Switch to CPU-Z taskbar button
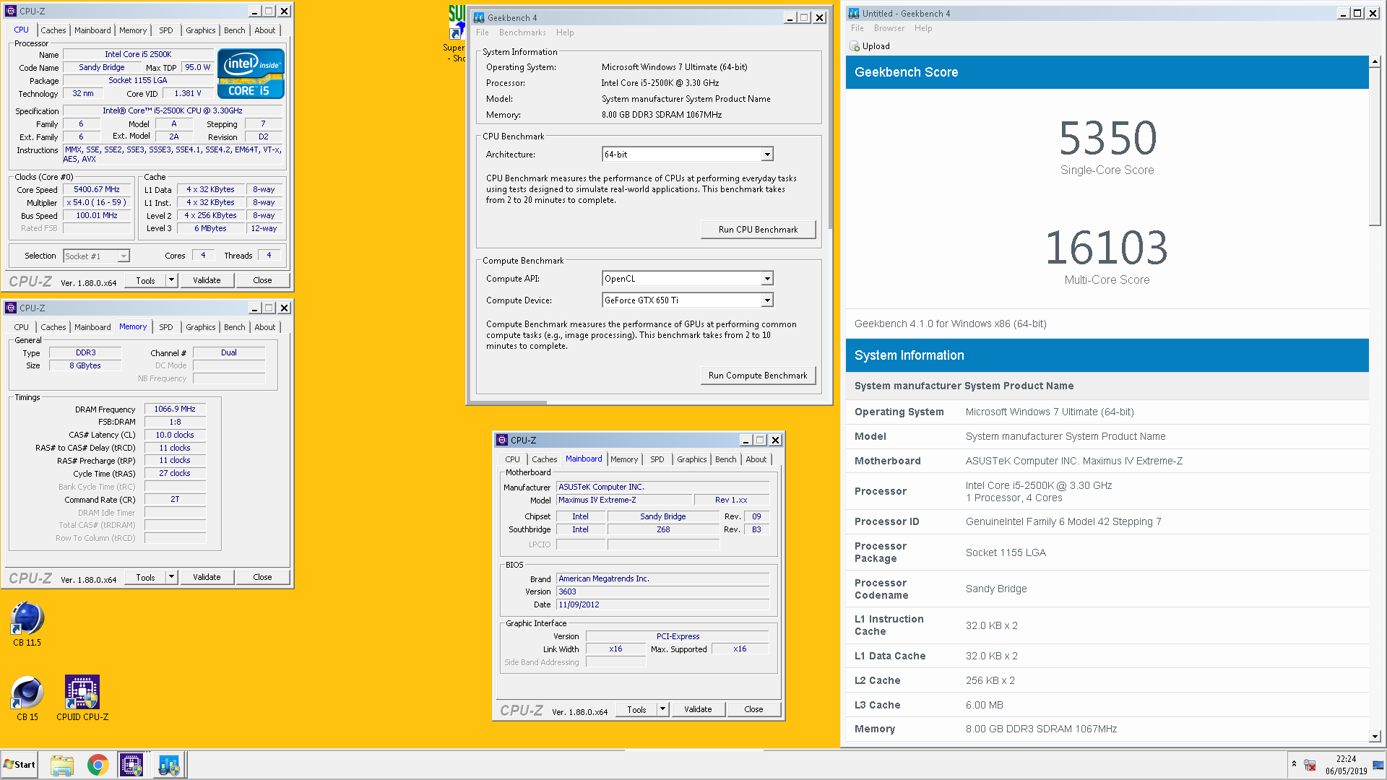Image resolution: width=1387 pixels, height=780 pixels. [131, 765]
